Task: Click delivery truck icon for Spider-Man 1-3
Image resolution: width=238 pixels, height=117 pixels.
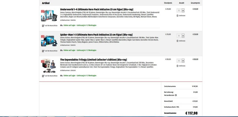Action: tap(62, 50)
